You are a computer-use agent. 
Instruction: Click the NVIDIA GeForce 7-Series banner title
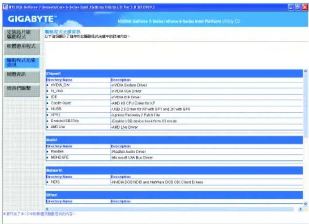point(179,21)
